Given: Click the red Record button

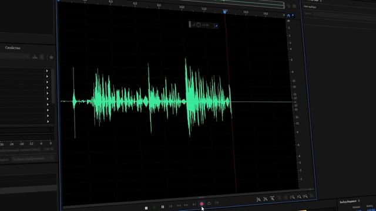Looking at the screenshot, I should click(202, 204).
